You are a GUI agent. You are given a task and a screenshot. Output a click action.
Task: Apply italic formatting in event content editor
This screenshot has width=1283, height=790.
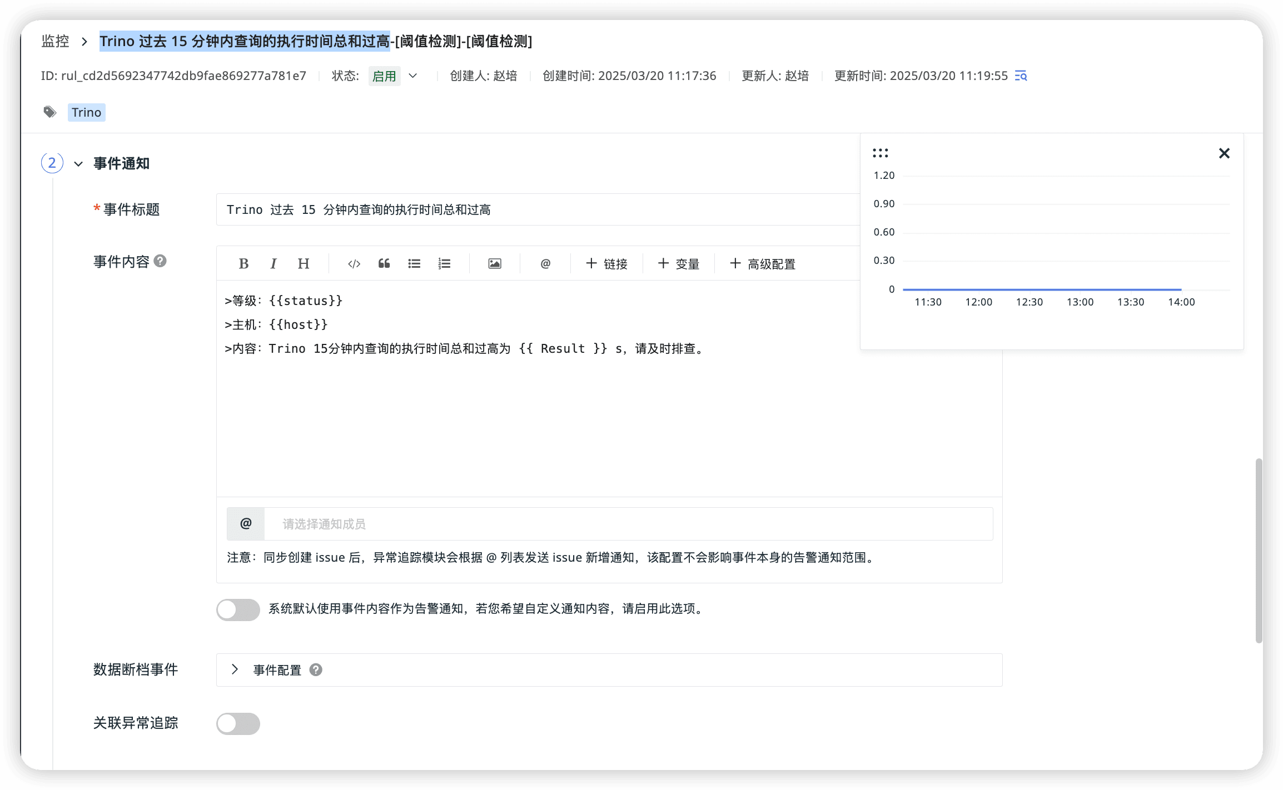pyautogui.click(x=273, y=264)
